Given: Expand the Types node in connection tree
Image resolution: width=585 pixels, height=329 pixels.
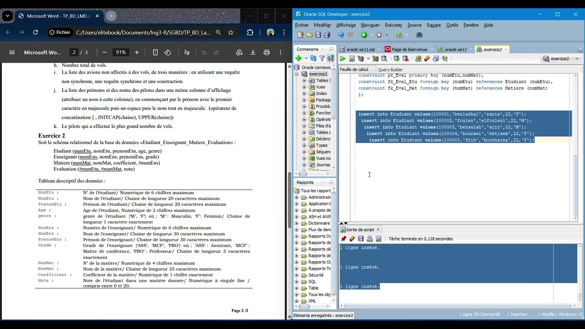Looking at the screenshot, I should (x=304, y=145).
